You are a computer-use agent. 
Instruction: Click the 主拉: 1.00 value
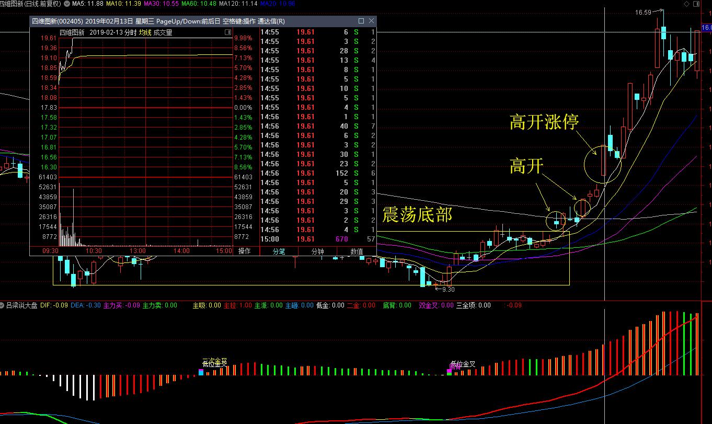(238, 305)
